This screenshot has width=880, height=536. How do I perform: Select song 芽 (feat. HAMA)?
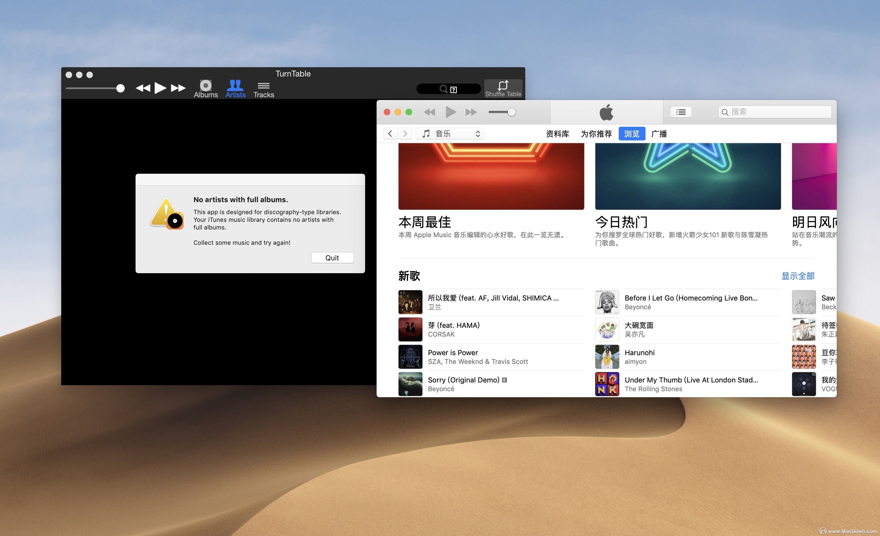[454, 325]
